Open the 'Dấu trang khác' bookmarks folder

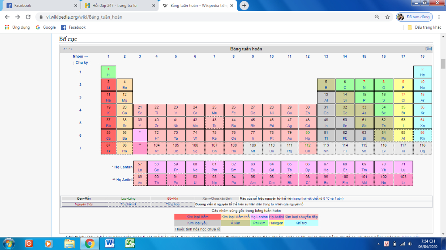pyautogui.click(x=424, y=27)
